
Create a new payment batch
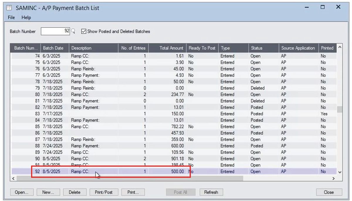pyautogui.click(x=48, y=192)
